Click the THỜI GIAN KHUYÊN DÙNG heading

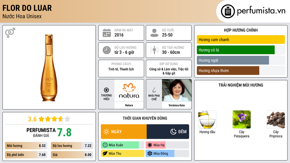coord(145,118)
